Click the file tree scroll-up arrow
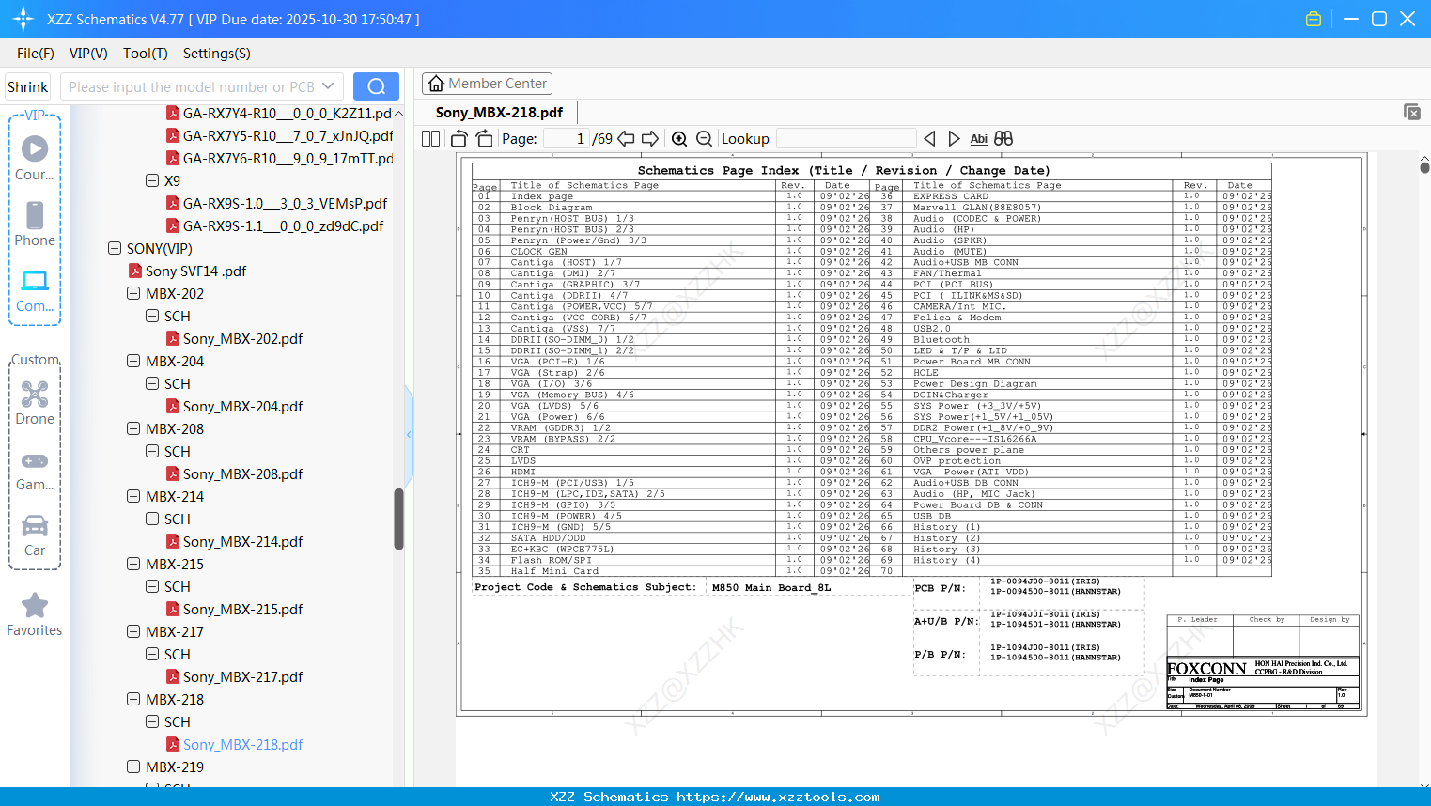The width and height of the screenshot is (1431, 806). pos(398,113)
